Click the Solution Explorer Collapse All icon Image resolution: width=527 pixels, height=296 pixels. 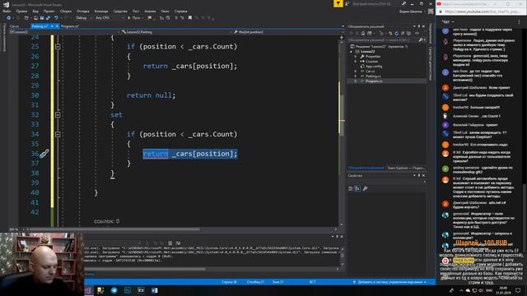tap(403, 33)
